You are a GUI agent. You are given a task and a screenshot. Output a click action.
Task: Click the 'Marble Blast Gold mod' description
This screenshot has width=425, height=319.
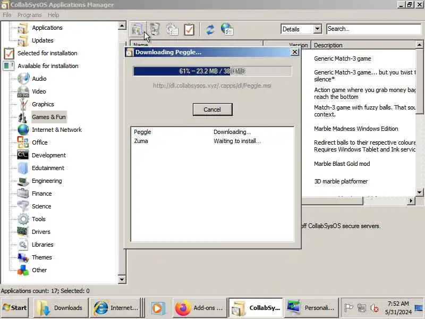click(342, 164)
